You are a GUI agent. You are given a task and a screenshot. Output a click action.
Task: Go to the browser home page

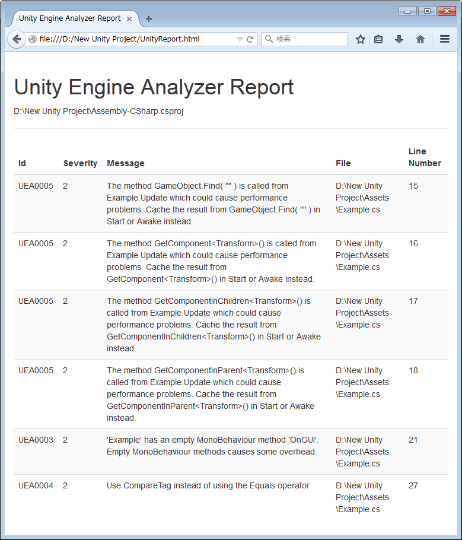tap(419, 39)
